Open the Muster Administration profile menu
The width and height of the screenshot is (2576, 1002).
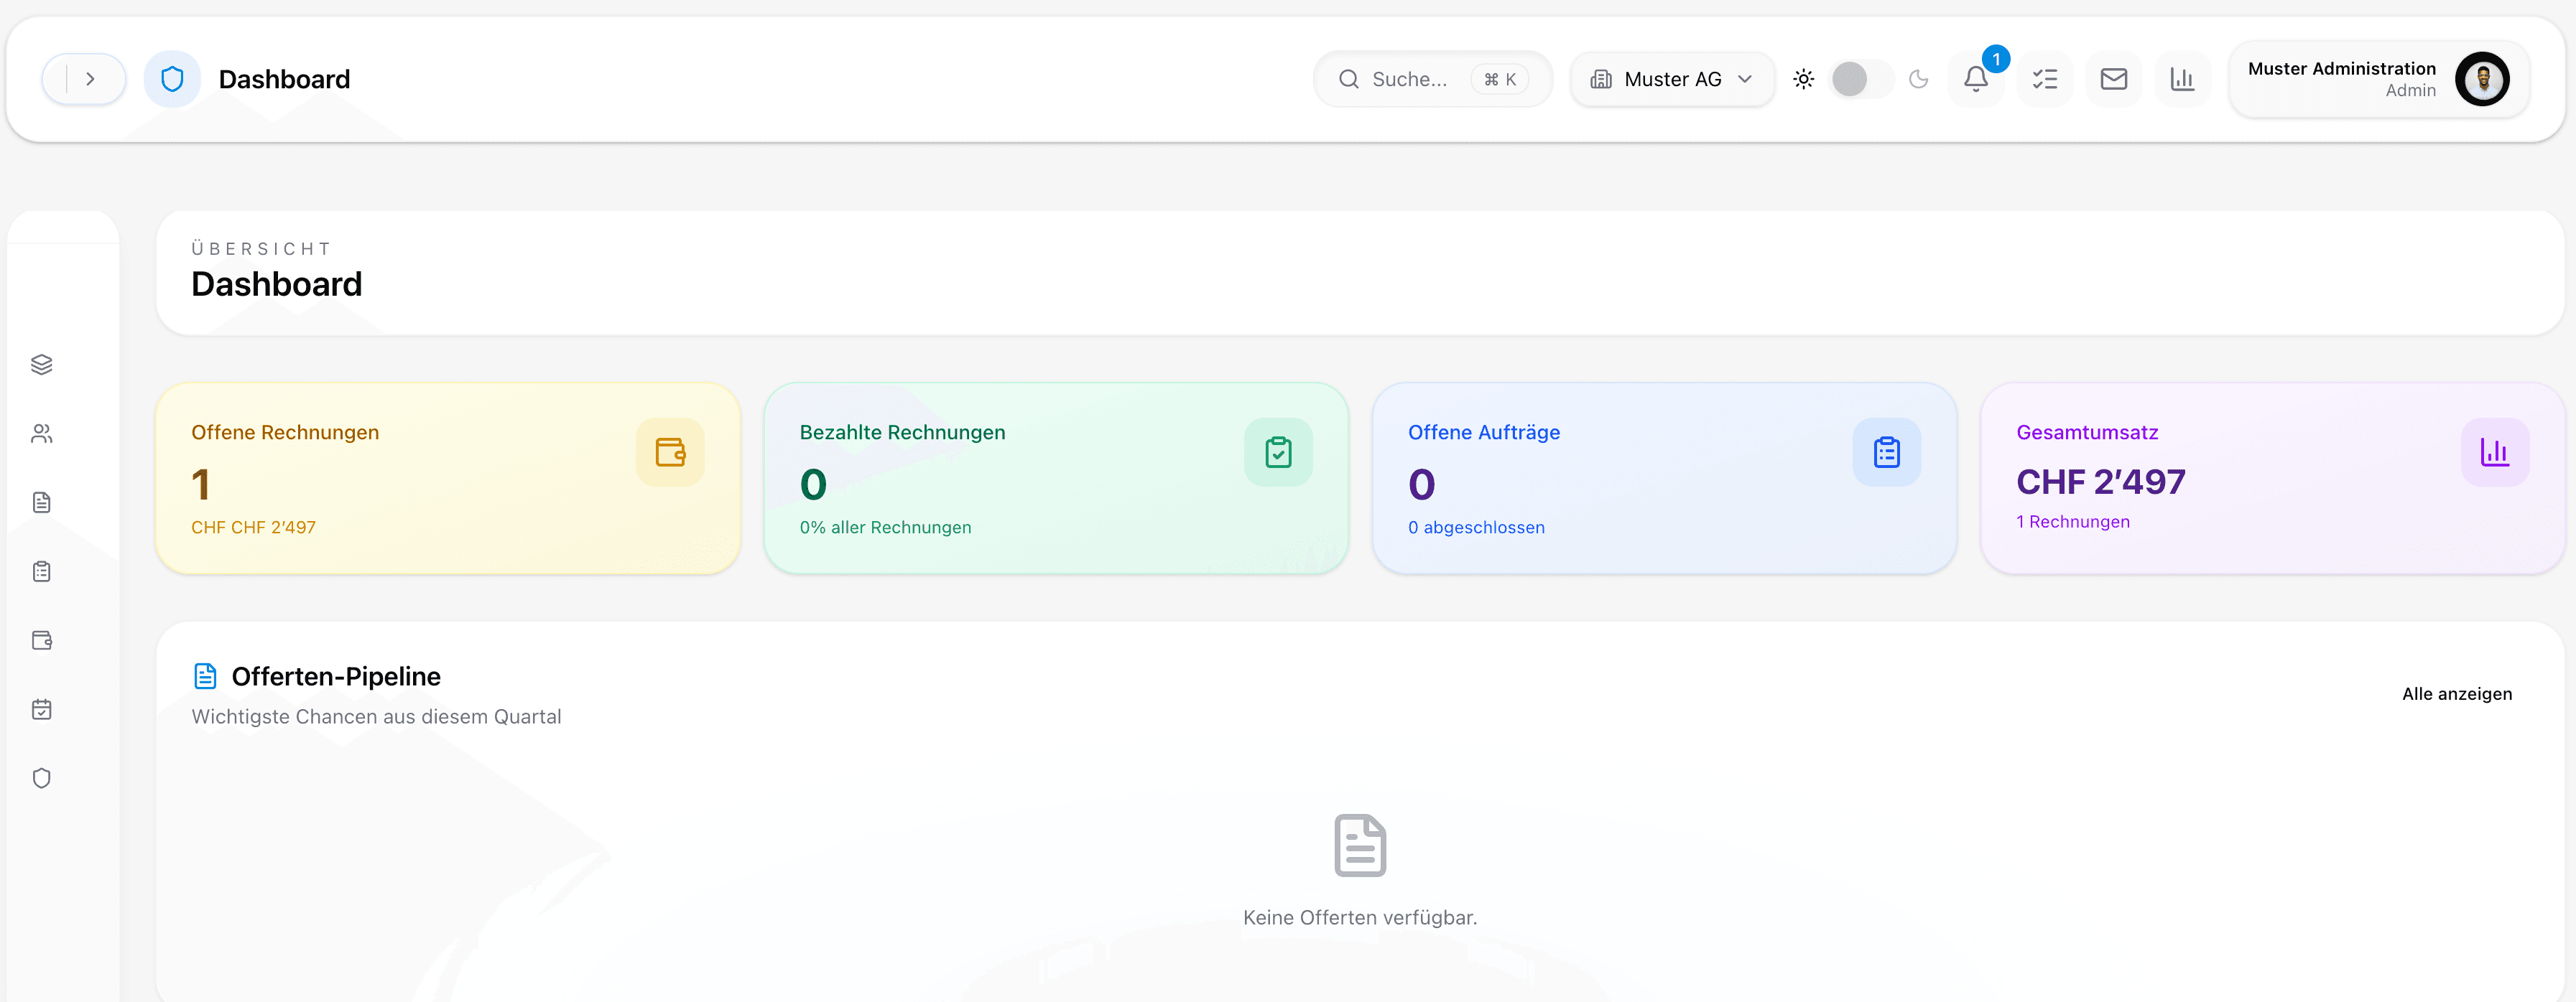(x=2378, y=79)
